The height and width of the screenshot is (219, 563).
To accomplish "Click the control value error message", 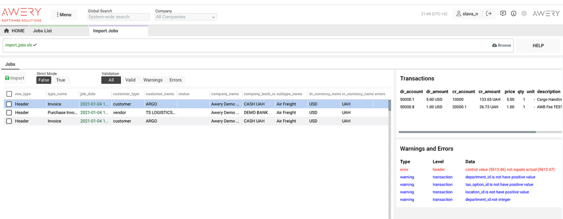I will click(x=510, y=169).
